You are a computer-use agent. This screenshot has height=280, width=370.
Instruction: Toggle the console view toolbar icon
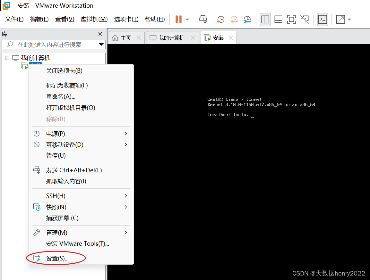click(x=323, y=19)
